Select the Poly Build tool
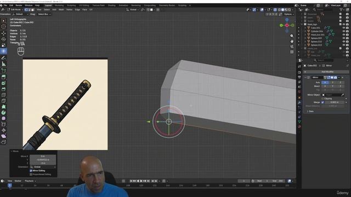The height and width of the screenshot is (197, 351). tap(4, 107)
